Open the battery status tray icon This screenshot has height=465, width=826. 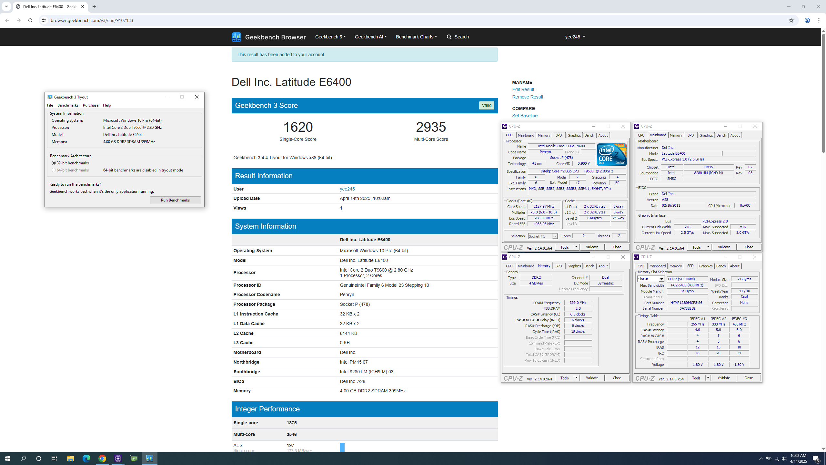pos(769,459)
